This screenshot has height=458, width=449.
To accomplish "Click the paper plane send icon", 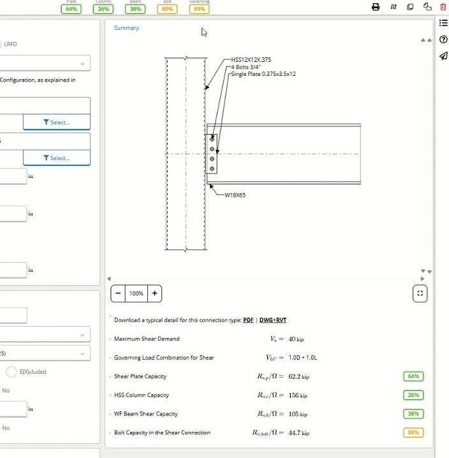I will [x=443, y=55].
